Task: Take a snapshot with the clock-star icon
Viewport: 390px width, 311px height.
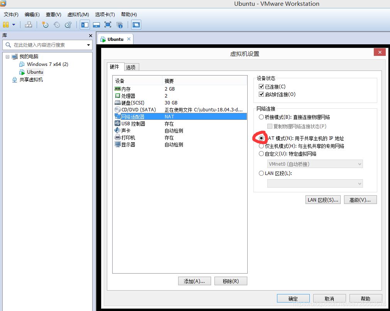Action: 45,25
